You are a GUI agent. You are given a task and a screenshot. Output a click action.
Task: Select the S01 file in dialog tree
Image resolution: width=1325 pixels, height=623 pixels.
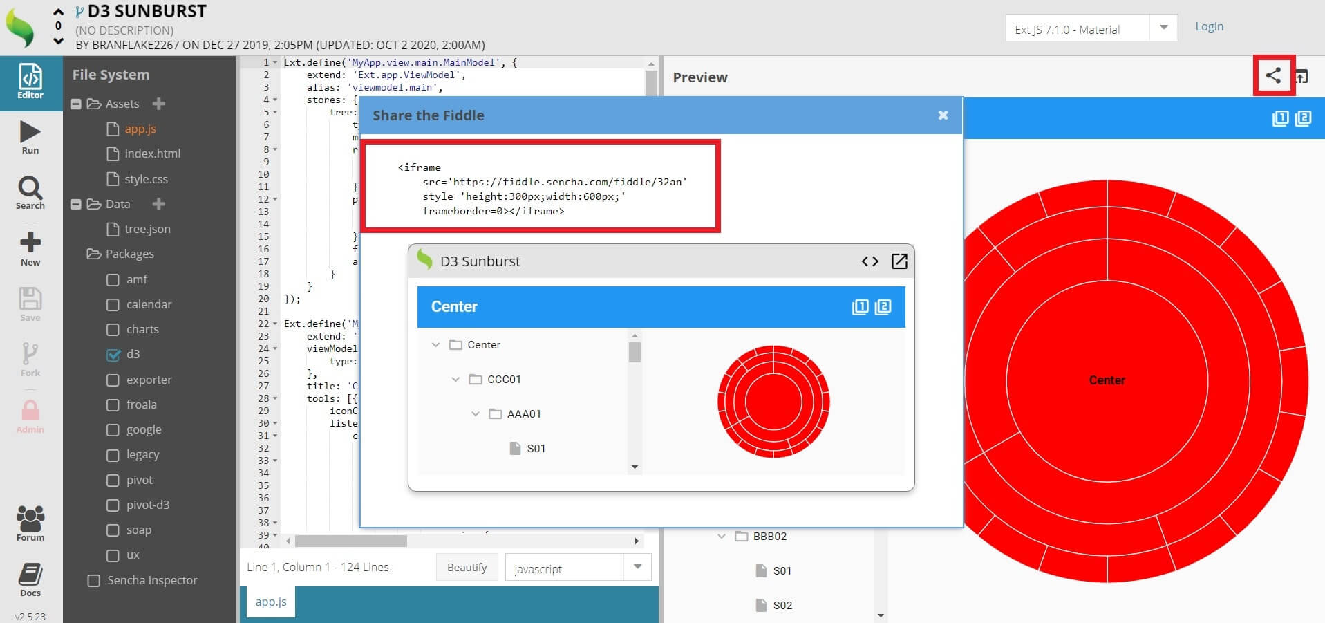click(x=536, y=448)
